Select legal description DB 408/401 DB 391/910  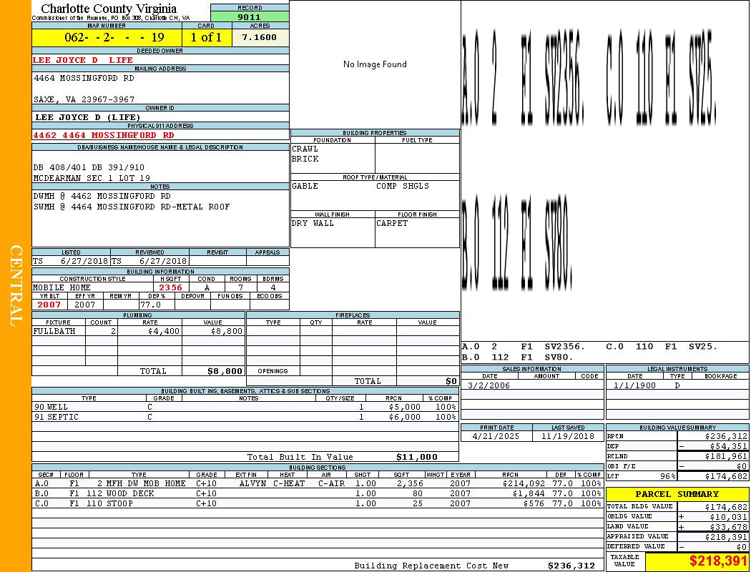[89, 167]
